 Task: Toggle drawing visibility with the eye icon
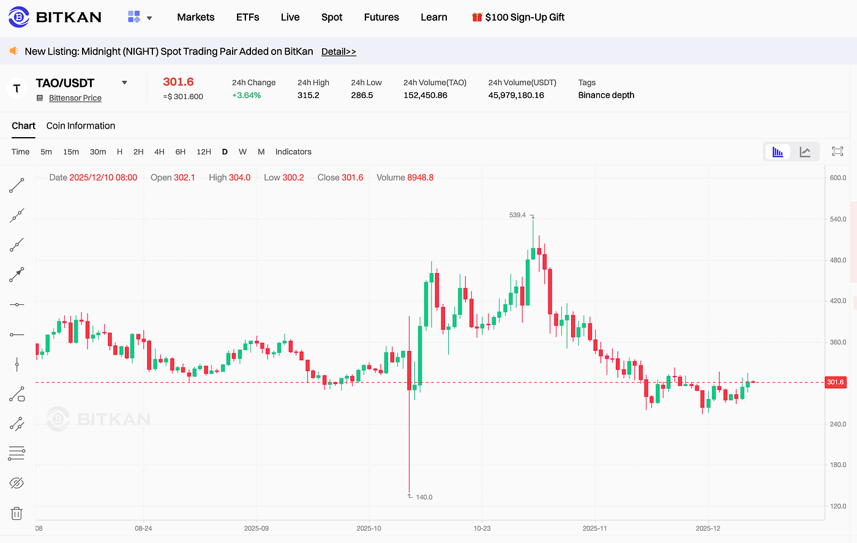point(17,484)
